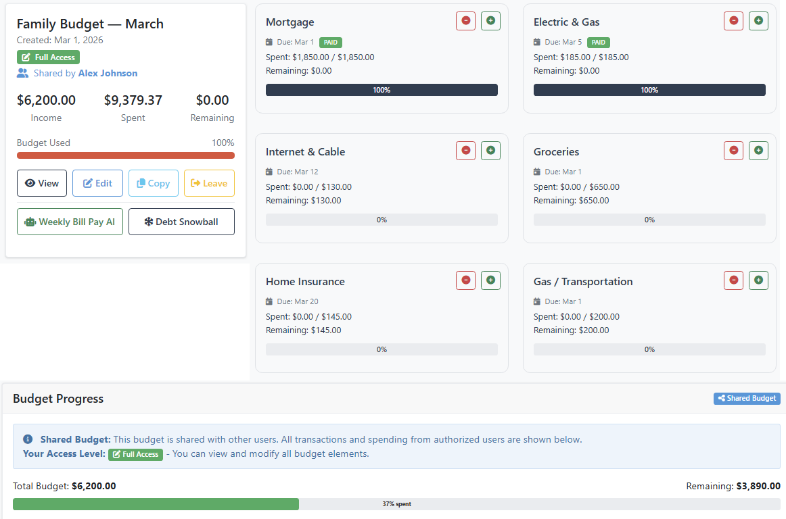Open the Edit budget button
Viewport: 786px width, 519px height.
(97, 183)
